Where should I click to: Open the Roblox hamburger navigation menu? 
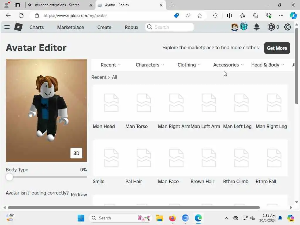click(7, 27)
